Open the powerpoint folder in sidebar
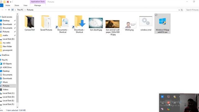 point(7,50)
